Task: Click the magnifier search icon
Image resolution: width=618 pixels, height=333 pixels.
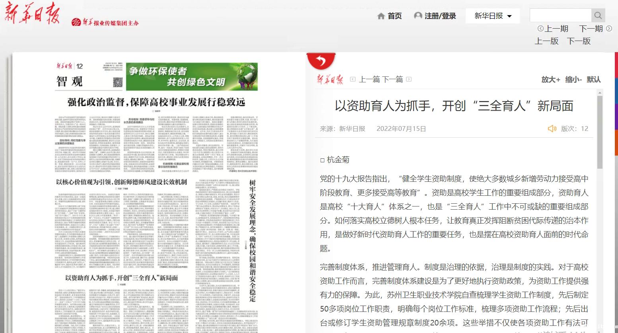Action: (x=598, y=16)
